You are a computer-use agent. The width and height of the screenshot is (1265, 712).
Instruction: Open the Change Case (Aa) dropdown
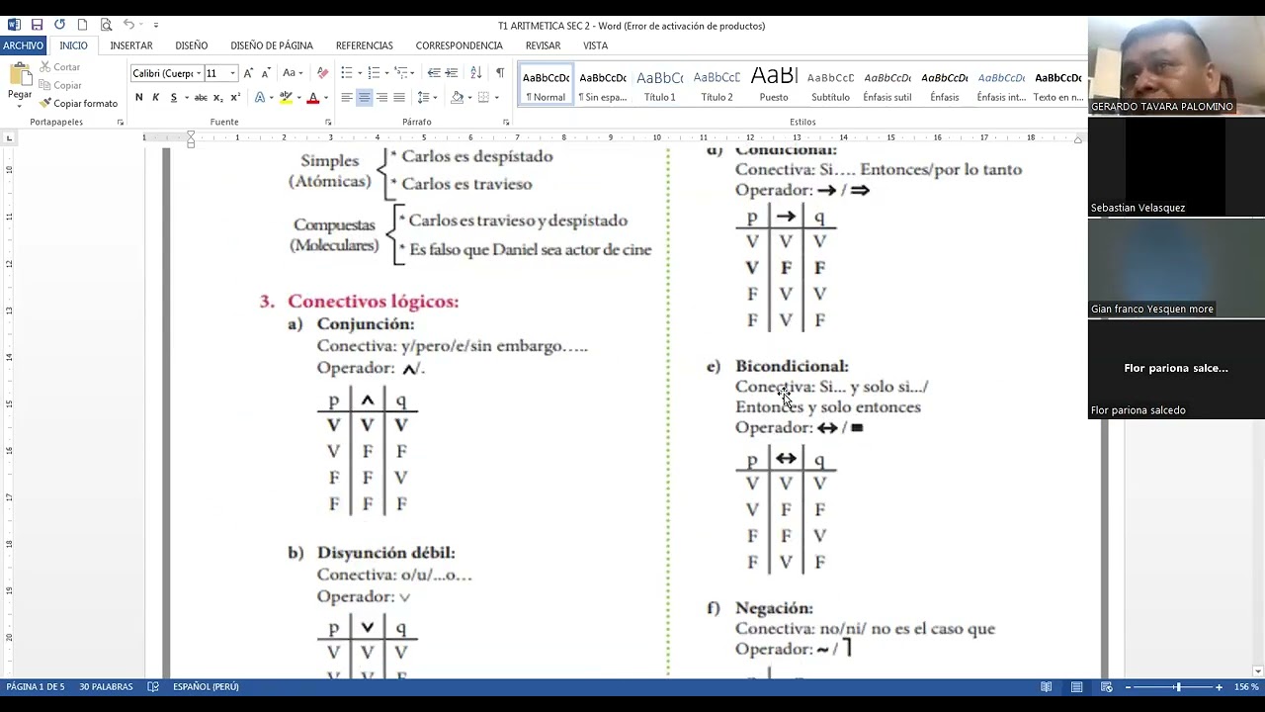[293, 73]
